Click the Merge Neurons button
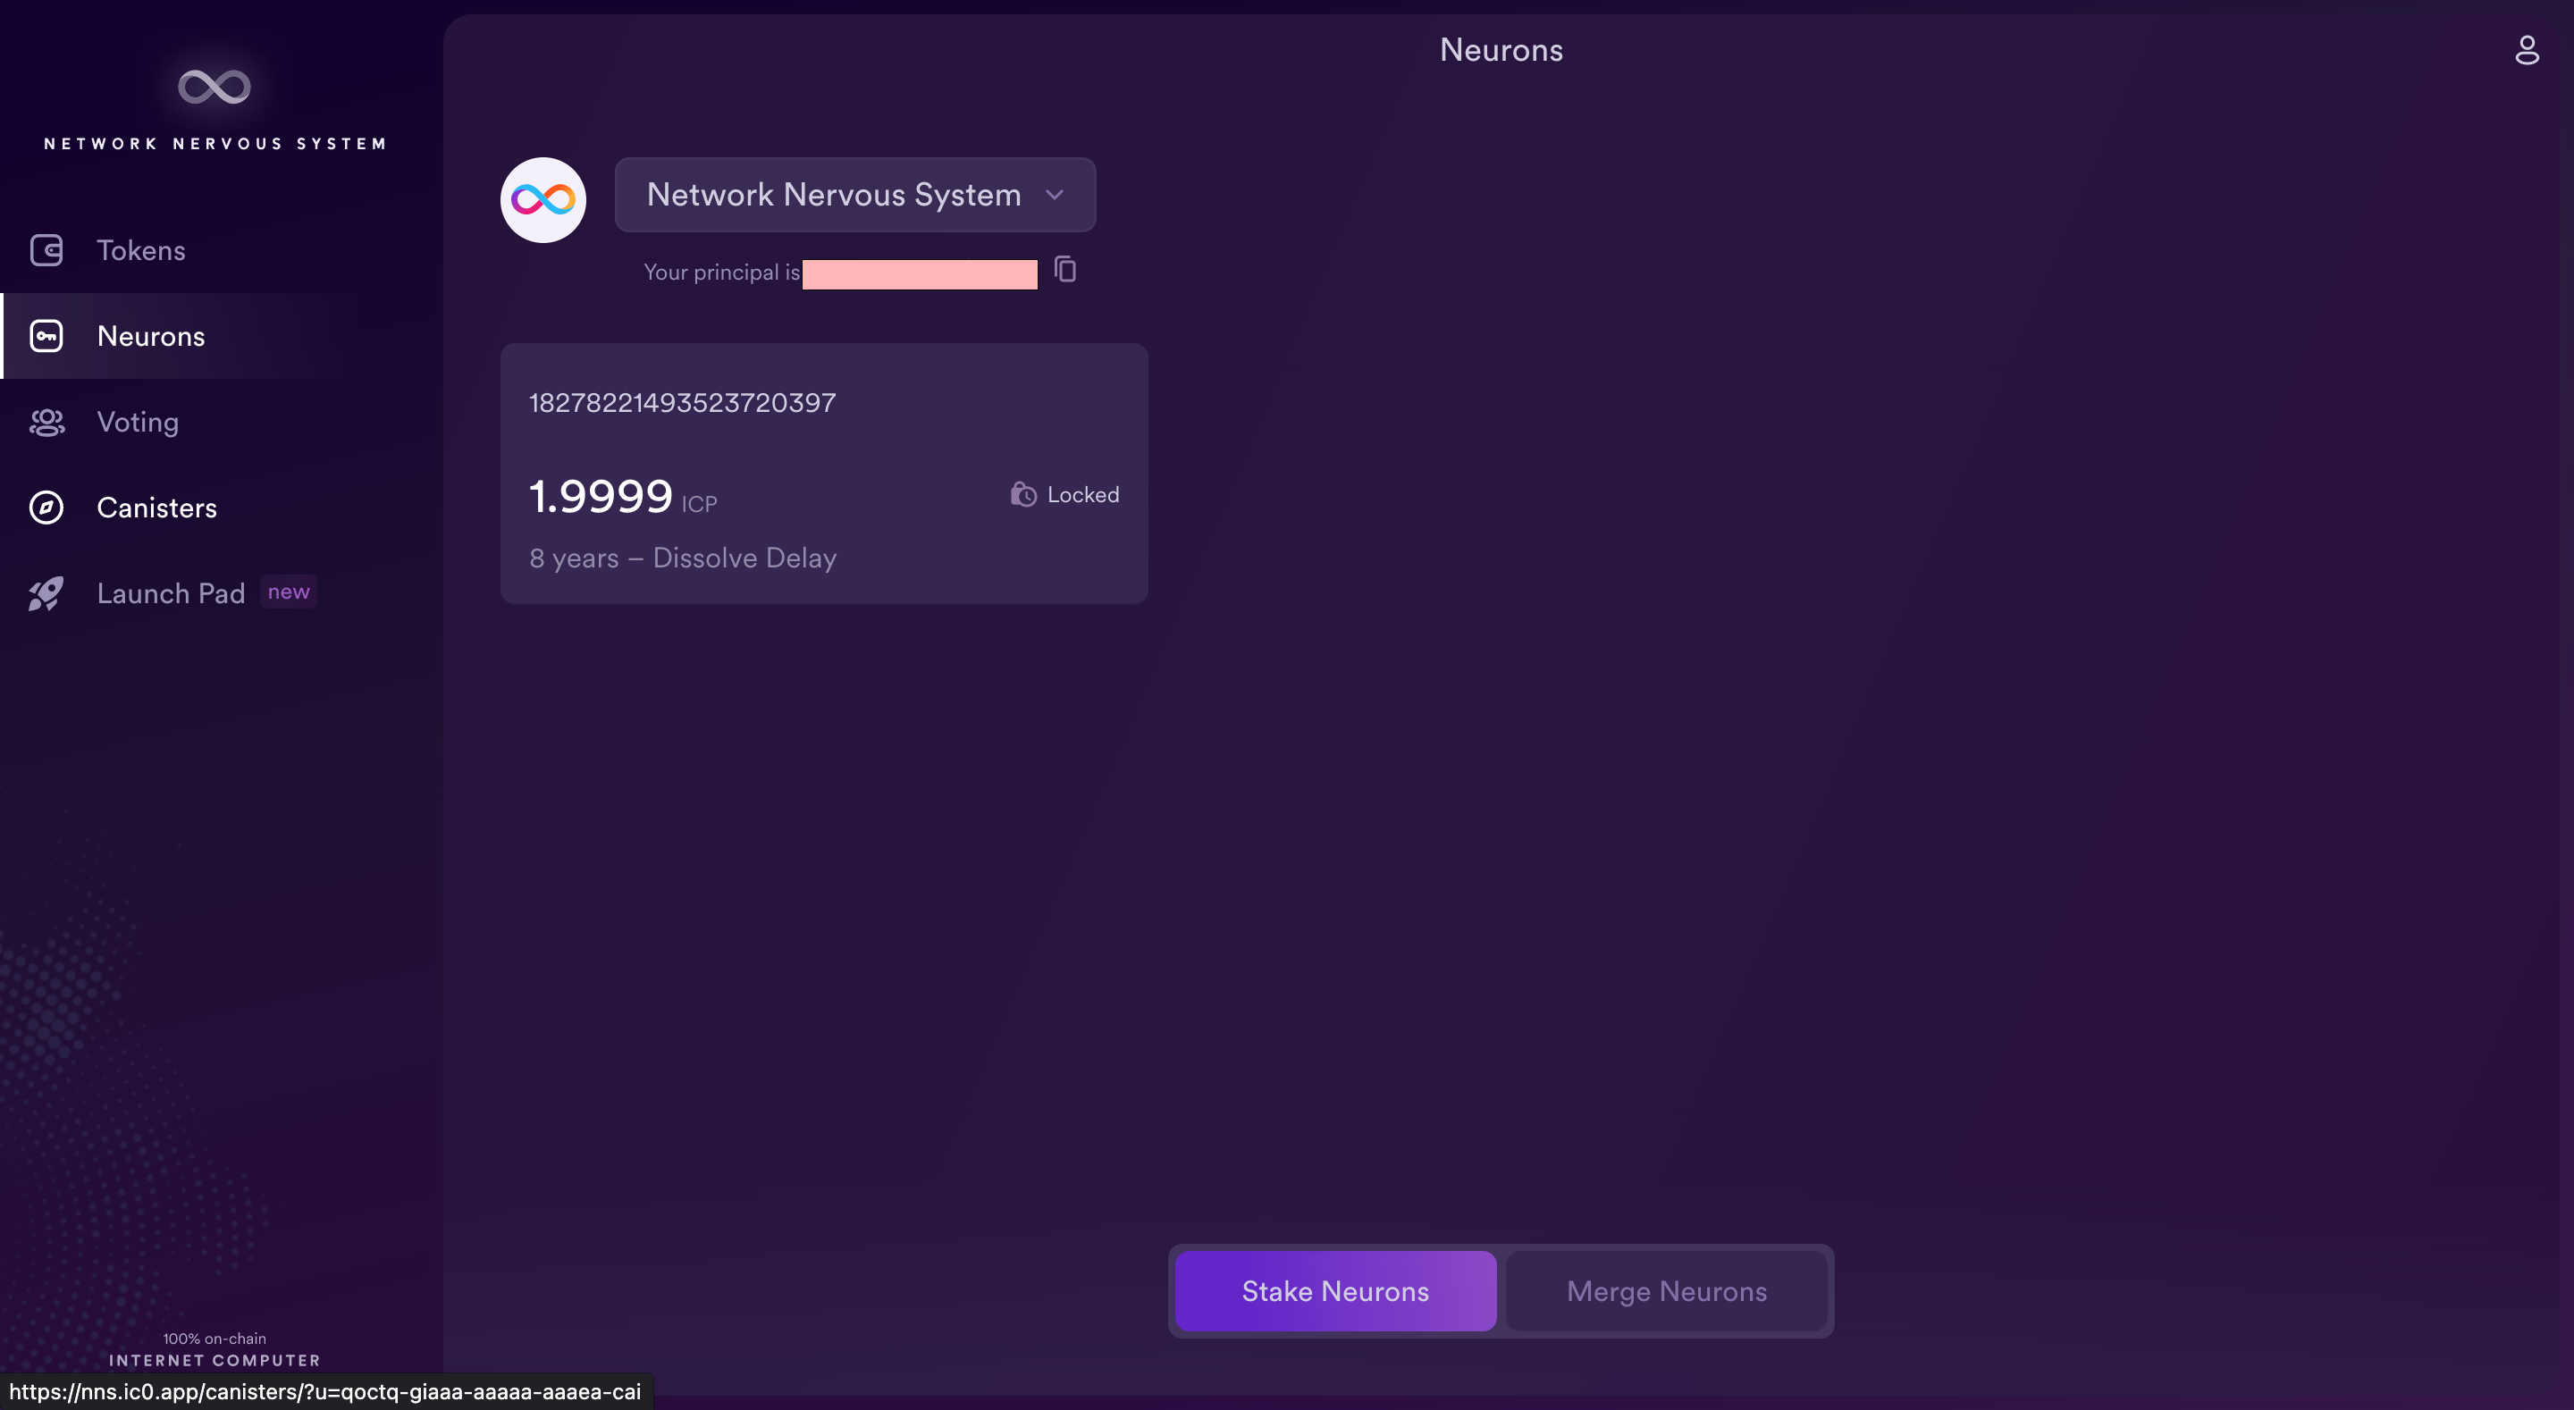Viewport: 2574px width, 1410px height. coord(1667,1291)
